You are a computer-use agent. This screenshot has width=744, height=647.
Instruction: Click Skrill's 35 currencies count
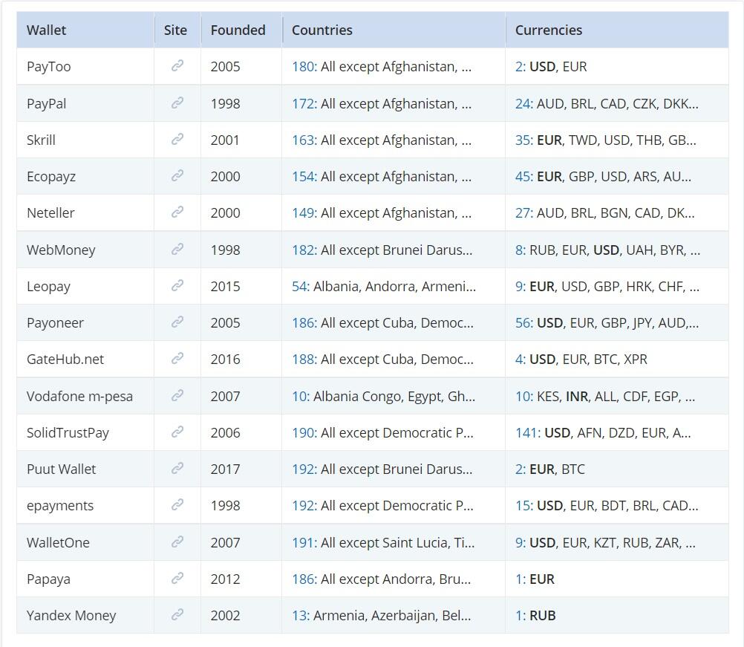(x=523, y=140)
